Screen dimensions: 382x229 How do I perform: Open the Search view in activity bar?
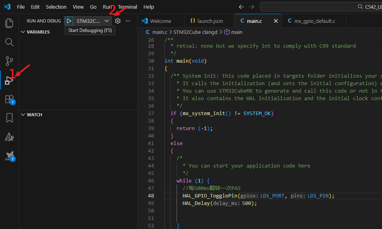[x=9, y=42]
